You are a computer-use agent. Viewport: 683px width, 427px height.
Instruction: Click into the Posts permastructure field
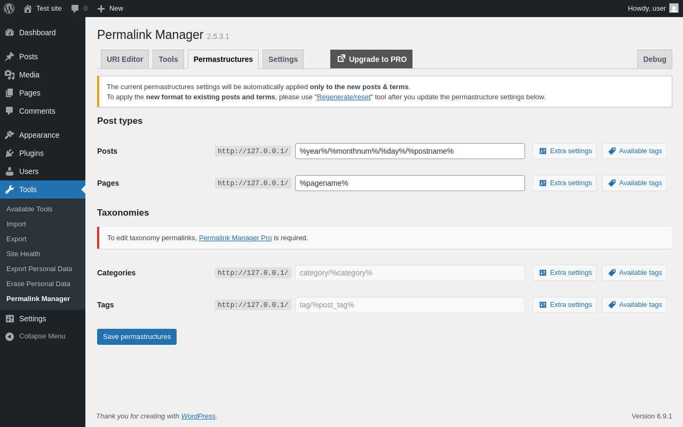(410, 151)
